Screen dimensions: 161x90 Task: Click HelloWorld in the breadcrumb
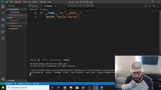(x=33, y=9)
